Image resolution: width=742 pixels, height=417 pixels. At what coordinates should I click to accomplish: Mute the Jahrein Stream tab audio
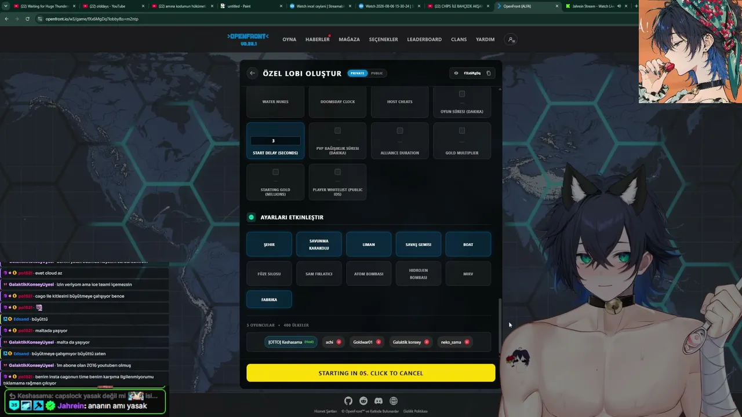[x=619, y=6]
